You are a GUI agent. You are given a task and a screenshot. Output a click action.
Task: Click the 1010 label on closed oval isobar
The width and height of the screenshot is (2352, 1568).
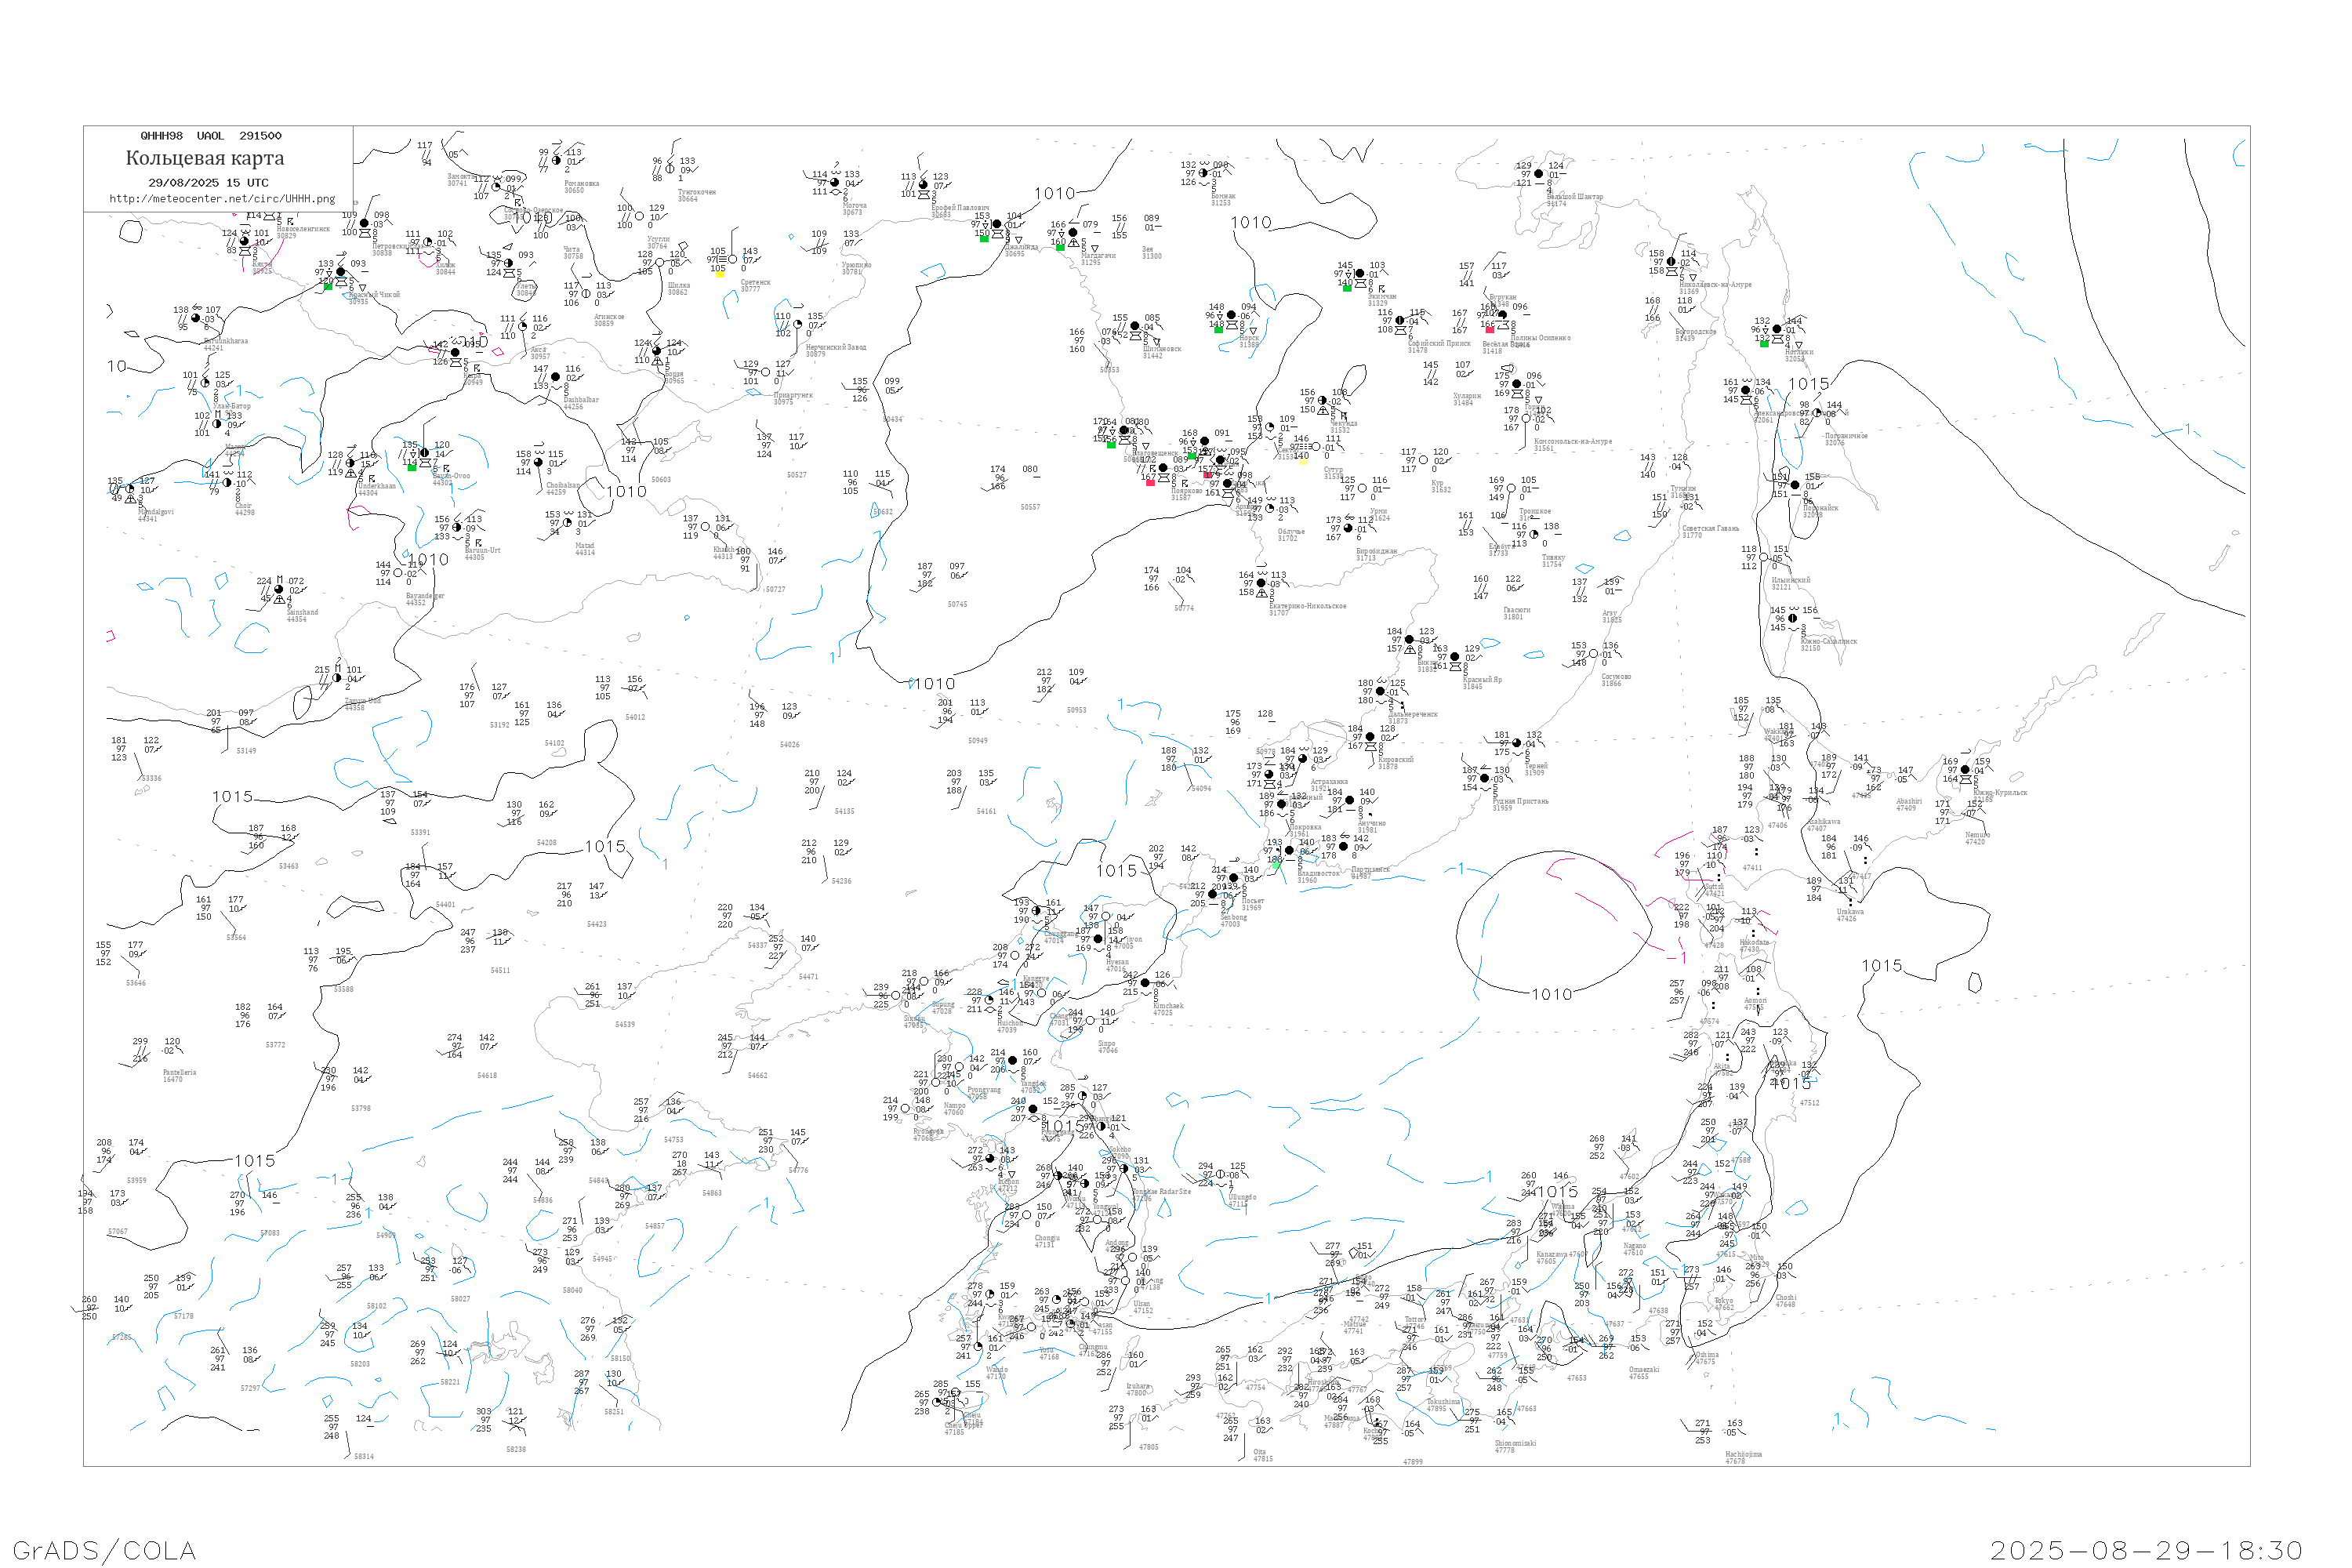click(x=1551, y=994)
